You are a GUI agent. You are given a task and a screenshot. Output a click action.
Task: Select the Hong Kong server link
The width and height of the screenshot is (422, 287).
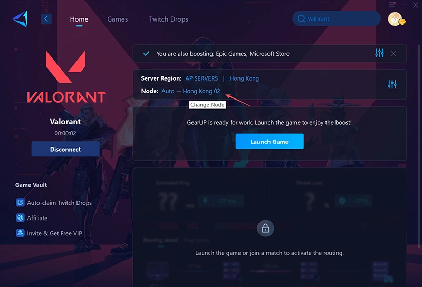[x=244, y=78]
